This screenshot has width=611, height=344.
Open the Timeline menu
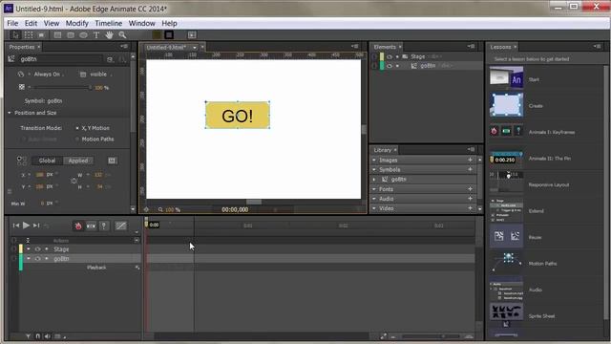point(108,23)
